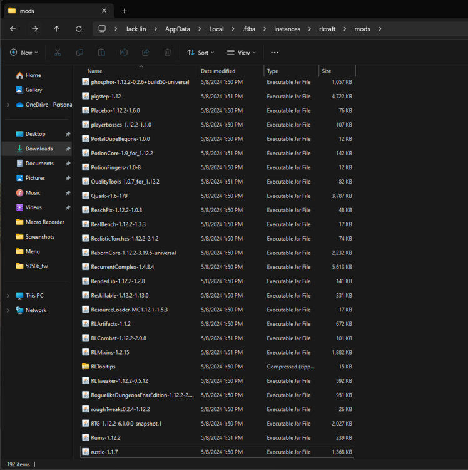
Task: Expand chevron after AppData in path
Action: [200, 29]
